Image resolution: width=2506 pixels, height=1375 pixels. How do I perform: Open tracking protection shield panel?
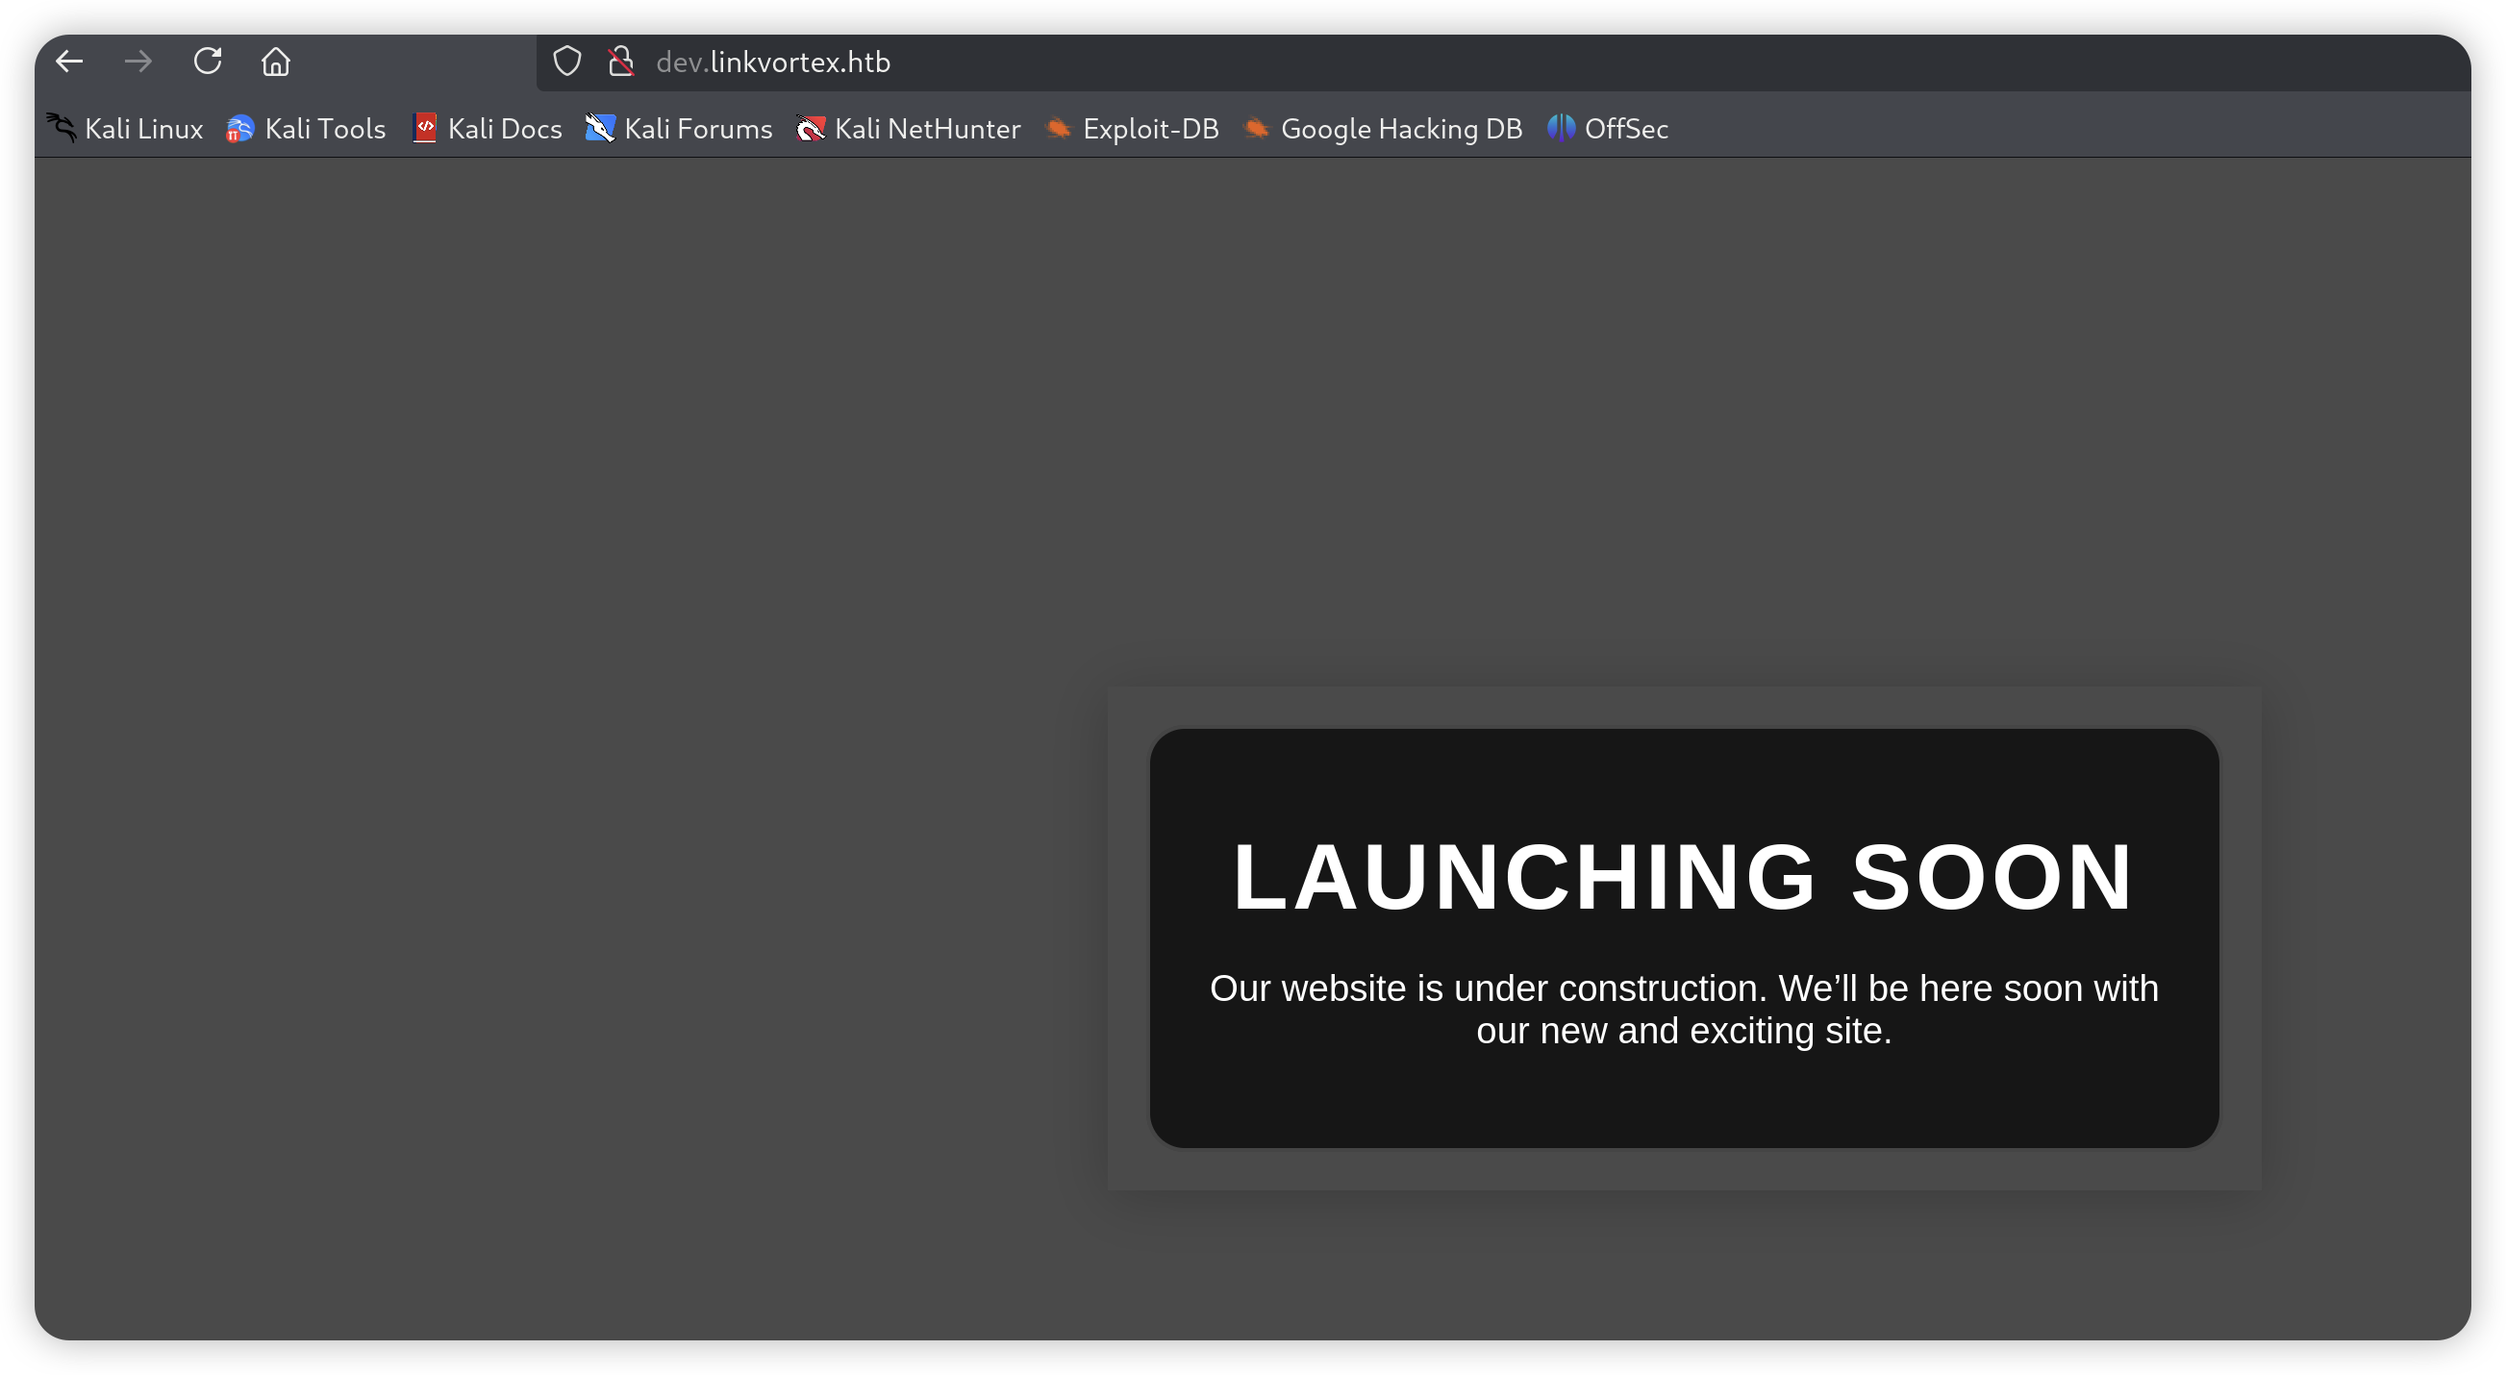[567, 62]
